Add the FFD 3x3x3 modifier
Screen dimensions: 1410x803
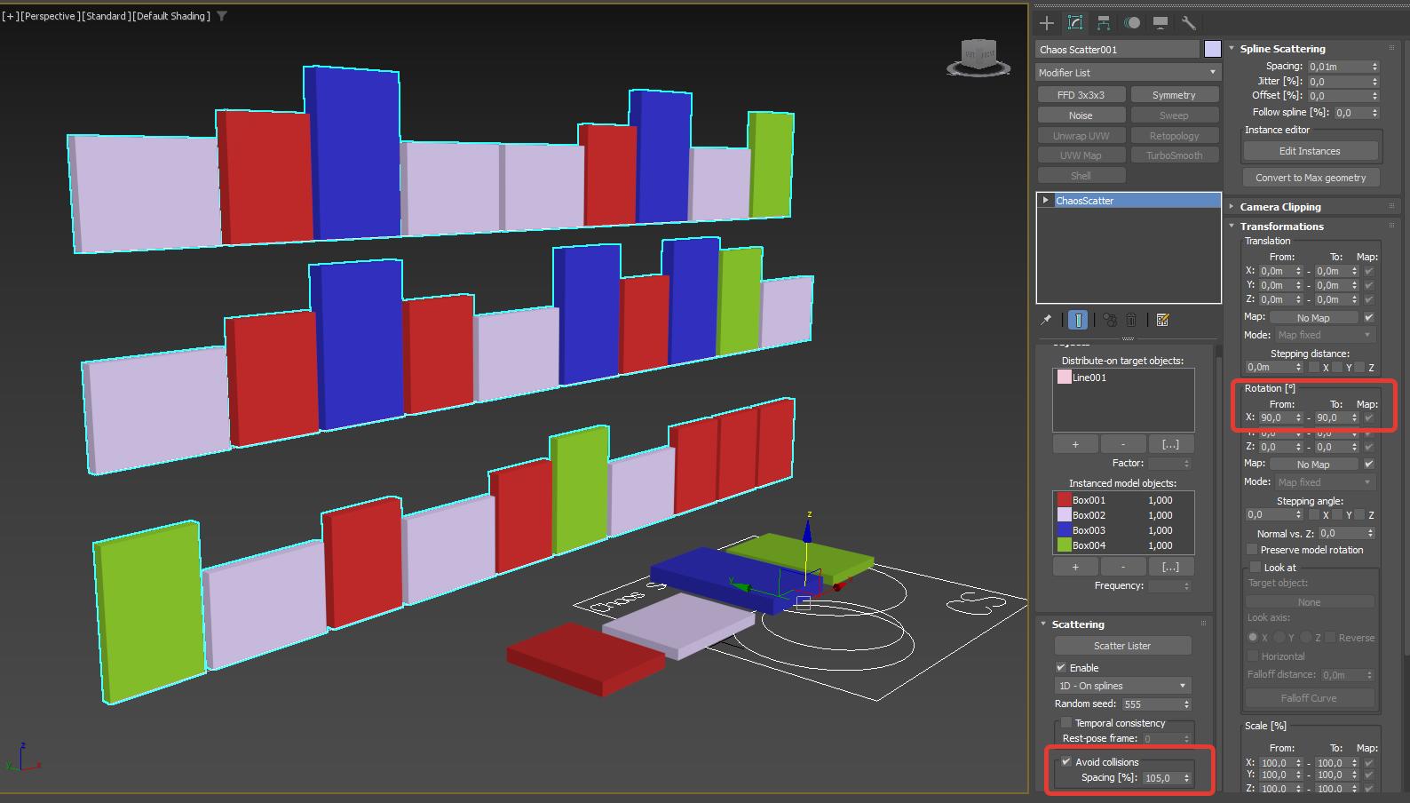click(1081, 95)
